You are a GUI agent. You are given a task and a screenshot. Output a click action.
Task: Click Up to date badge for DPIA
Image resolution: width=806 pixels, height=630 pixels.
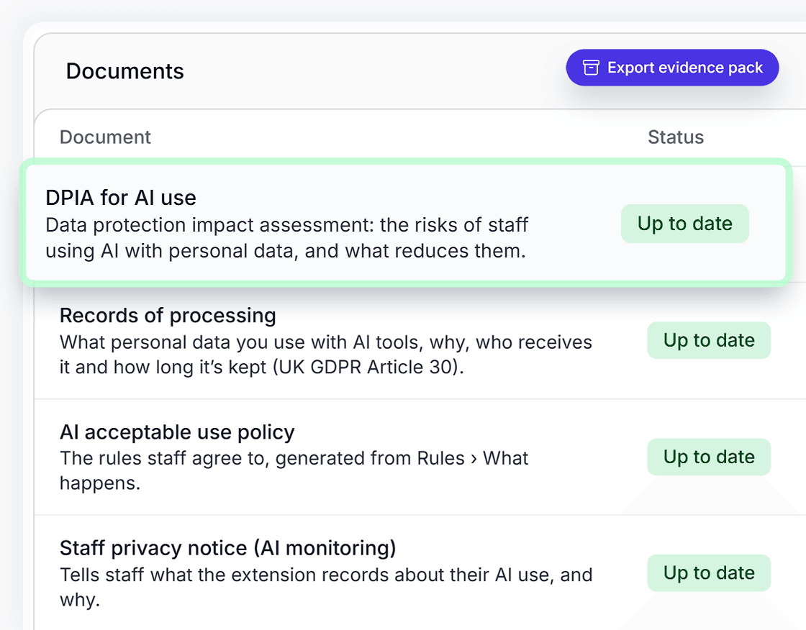pos(684,224)
